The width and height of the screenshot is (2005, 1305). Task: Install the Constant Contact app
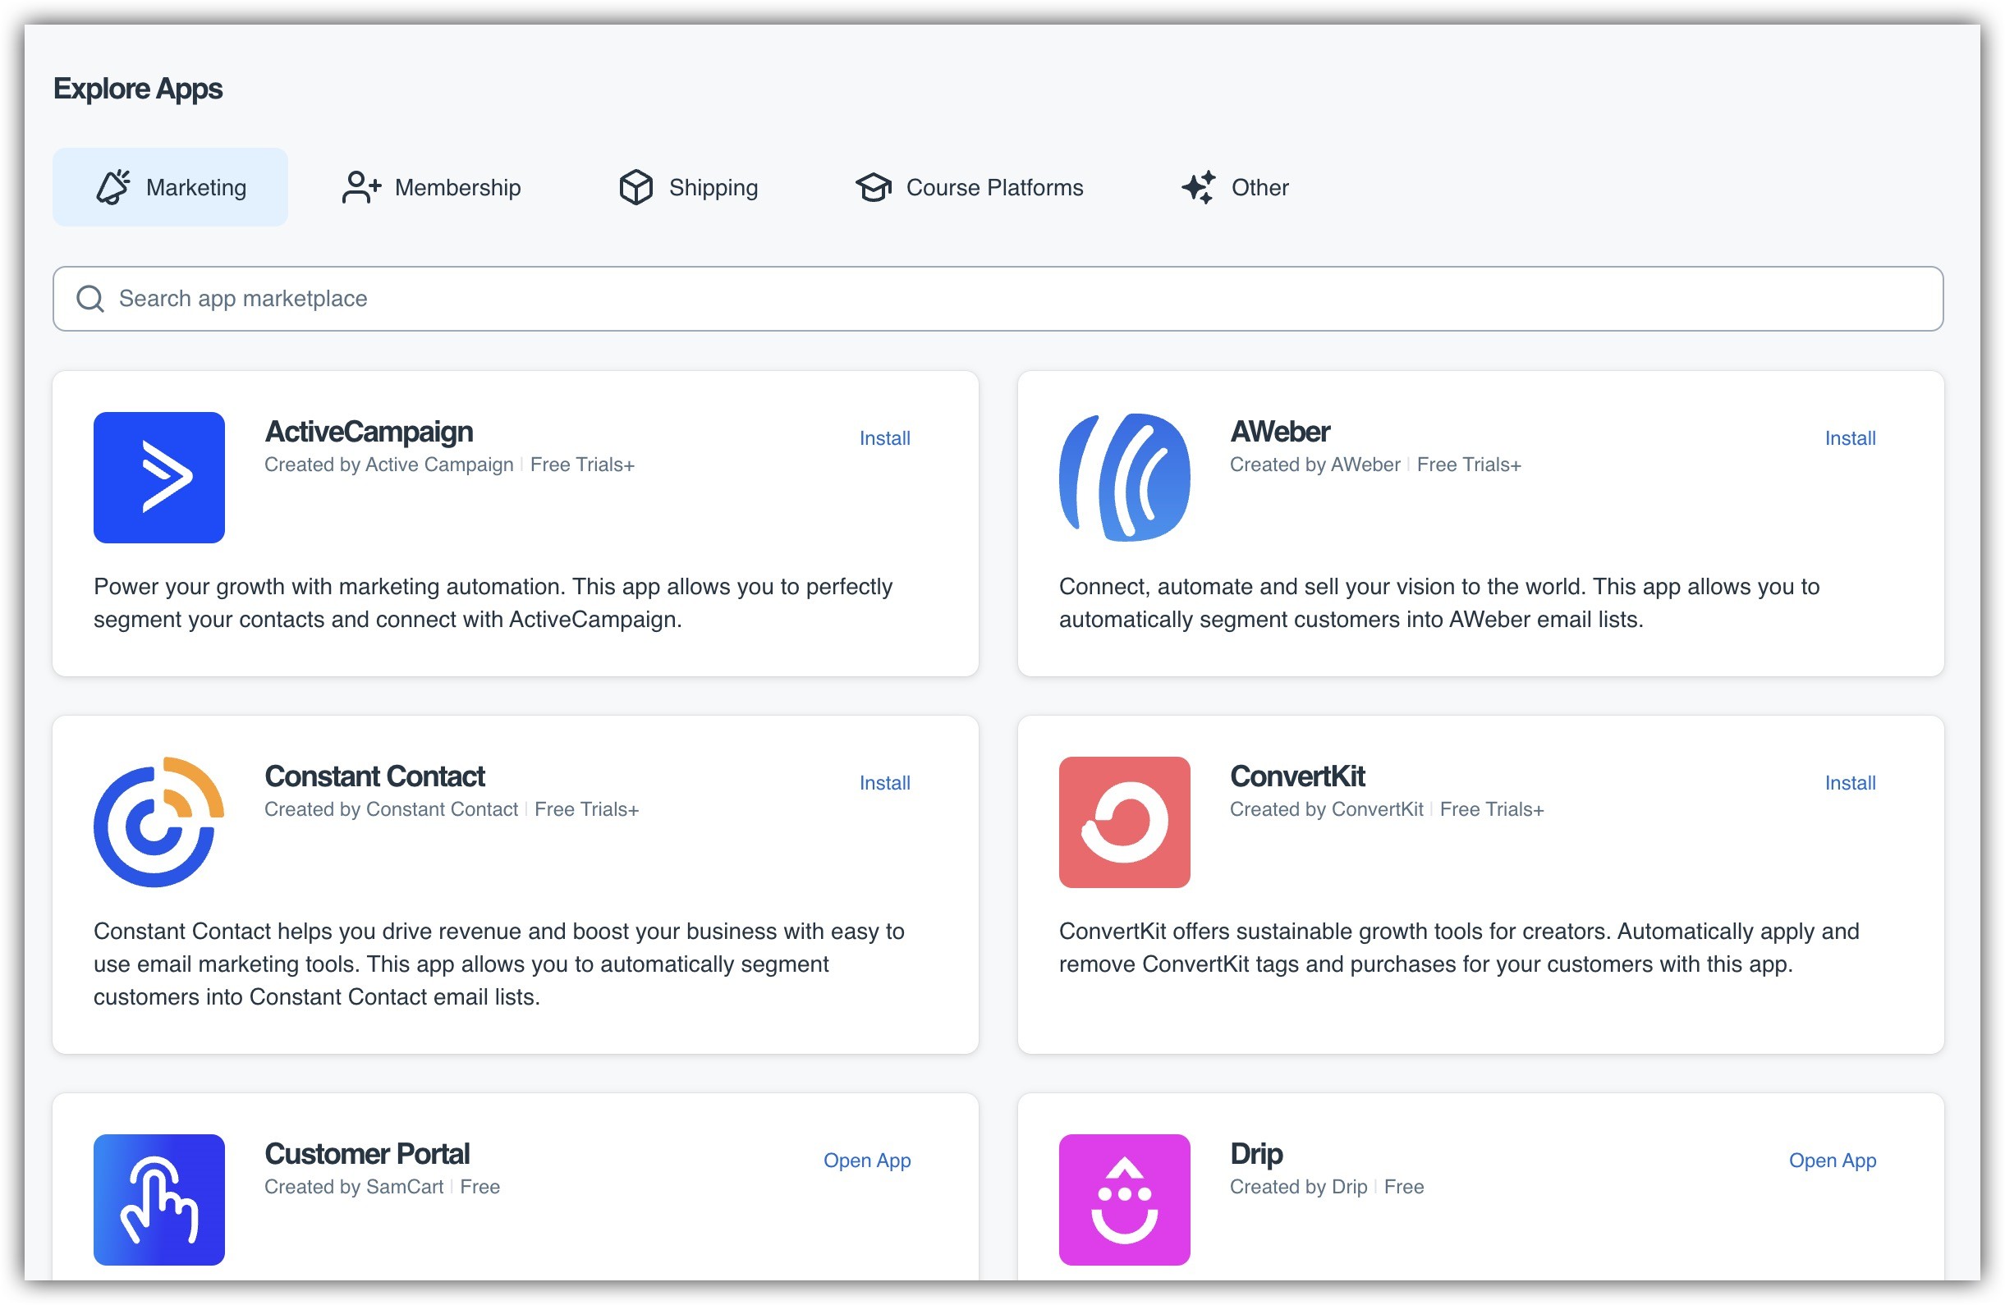884,782
